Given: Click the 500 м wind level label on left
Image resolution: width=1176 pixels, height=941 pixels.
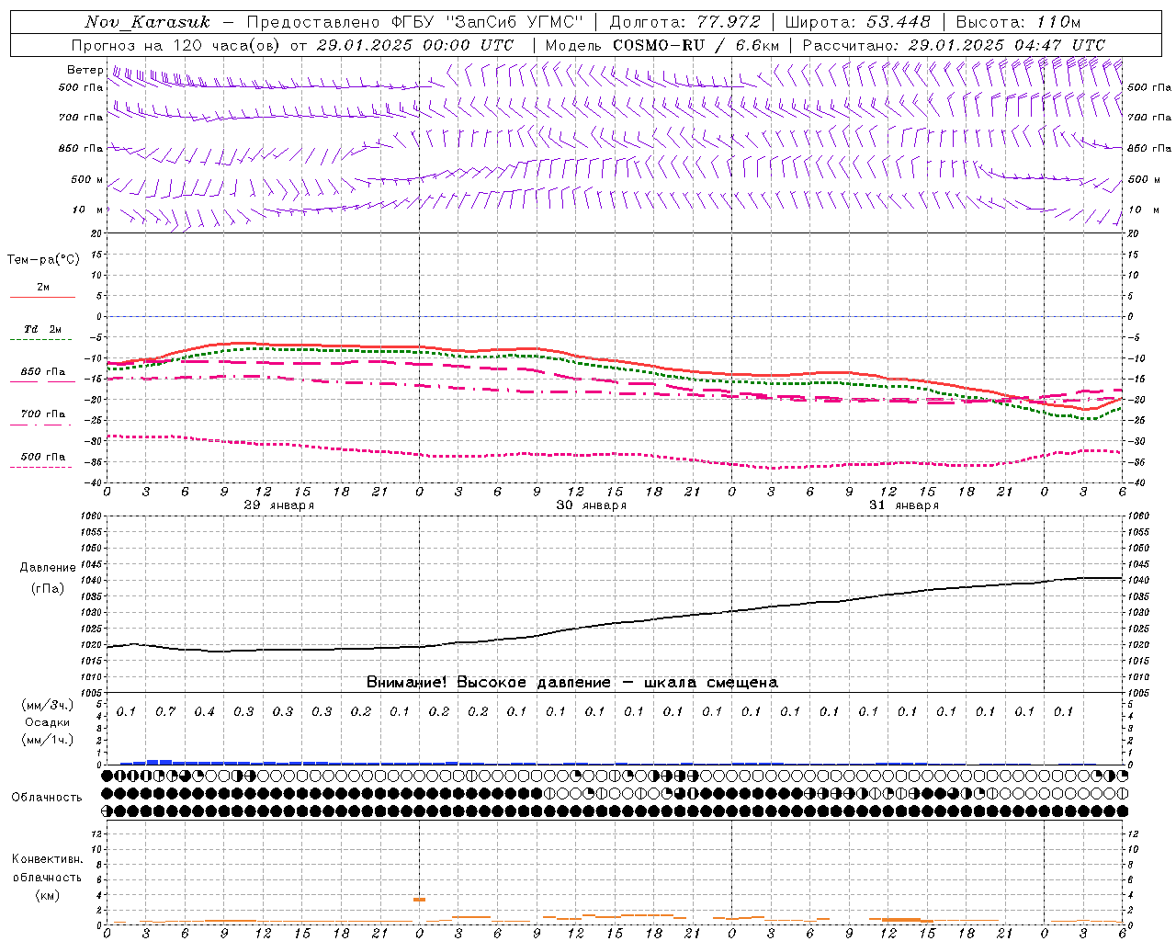Looking at the screenshot, I should (x=87, y=180).
